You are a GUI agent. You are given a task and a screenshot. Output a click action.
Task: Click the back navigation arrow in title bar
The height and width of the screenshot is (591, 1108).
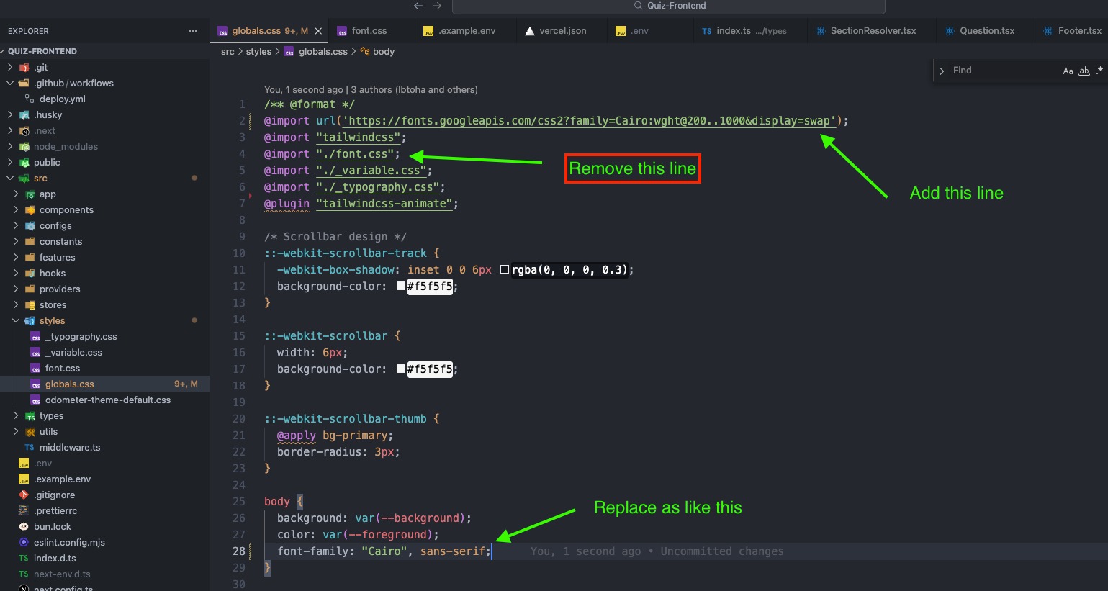click(x=418, y=6)
